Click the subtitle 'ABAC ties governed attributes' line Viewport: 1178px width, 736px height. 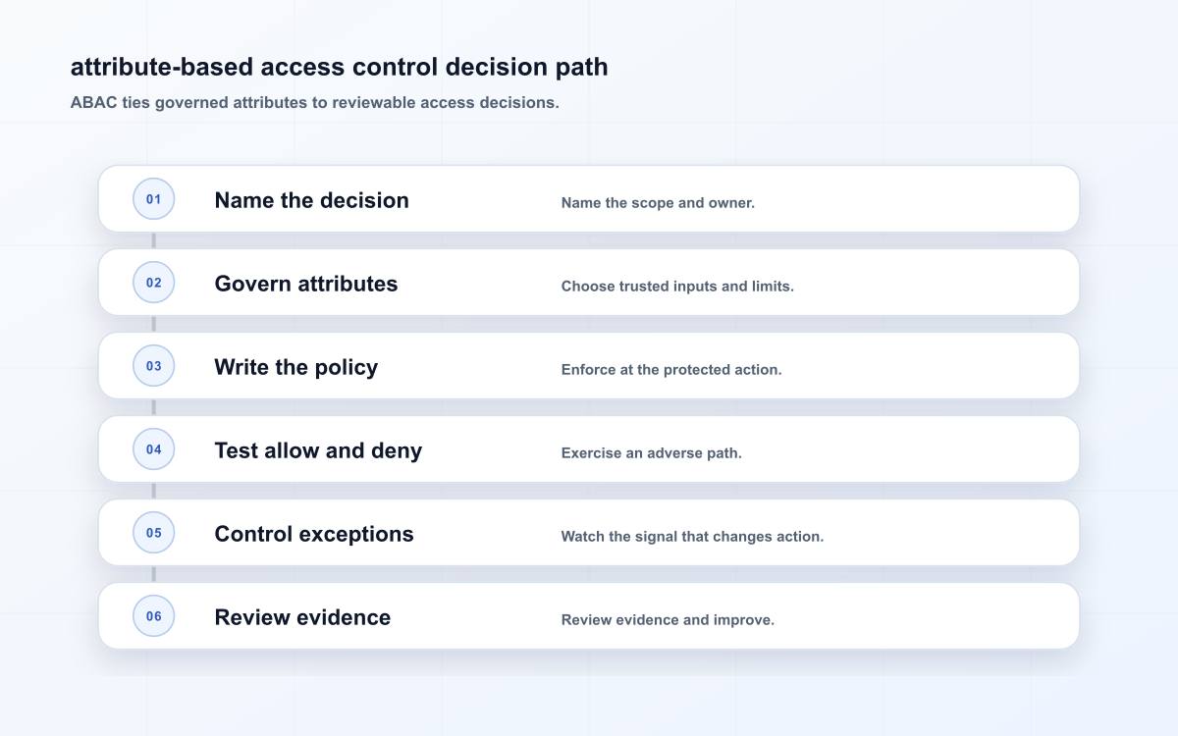(314, 102)
